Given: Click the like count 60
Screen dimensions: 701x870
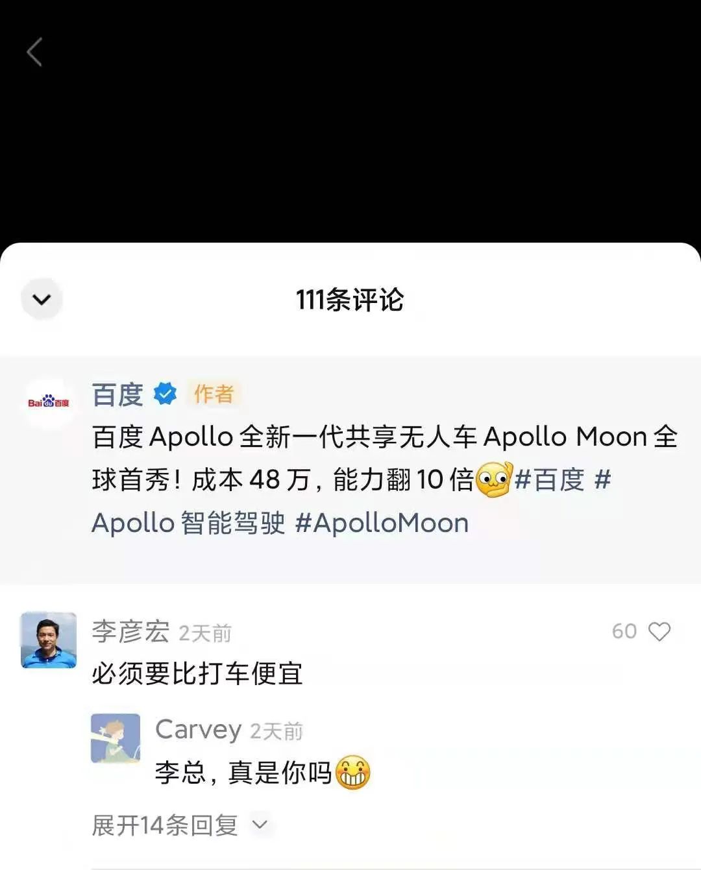Looking at the screenshot, I should point(624,631).
